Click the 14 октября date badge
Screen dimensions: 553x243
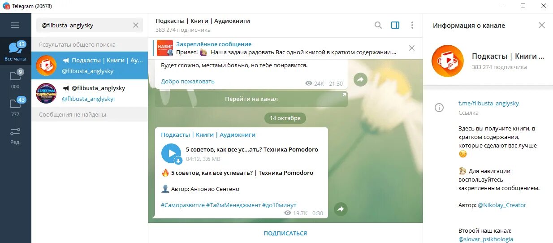285,118
